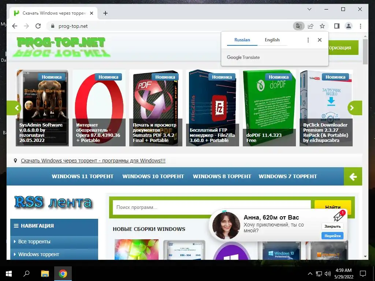
Task: Open the FileZilla 3.60.0 carousel card
Action: point(212,108)
